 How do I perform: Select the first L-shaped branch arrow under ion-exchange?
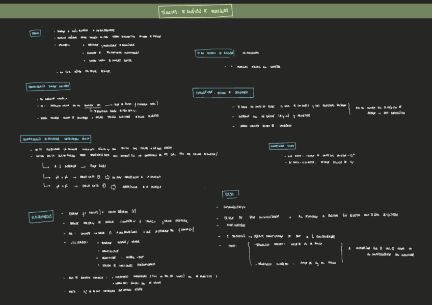pos(46,167)
